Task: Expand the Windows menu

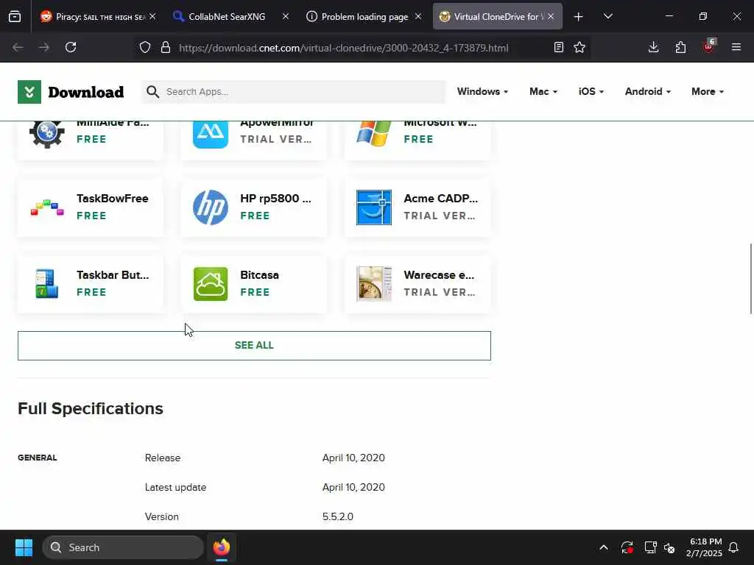Action: [x=482, y=91]
